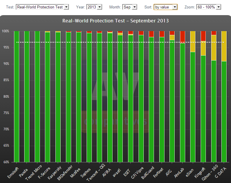Click the chart title Real-World Protection Test
231x183 pixels.
point(116,21)
